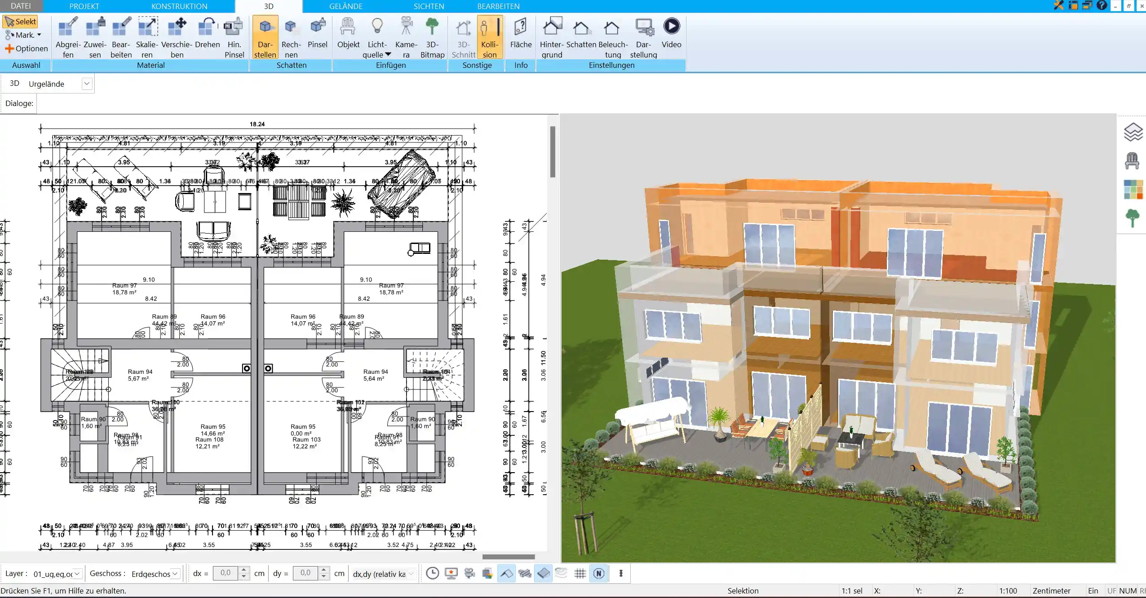Open the materials palette in right sidebar
Screen dimensions: 1146x598
(1133, 190)
